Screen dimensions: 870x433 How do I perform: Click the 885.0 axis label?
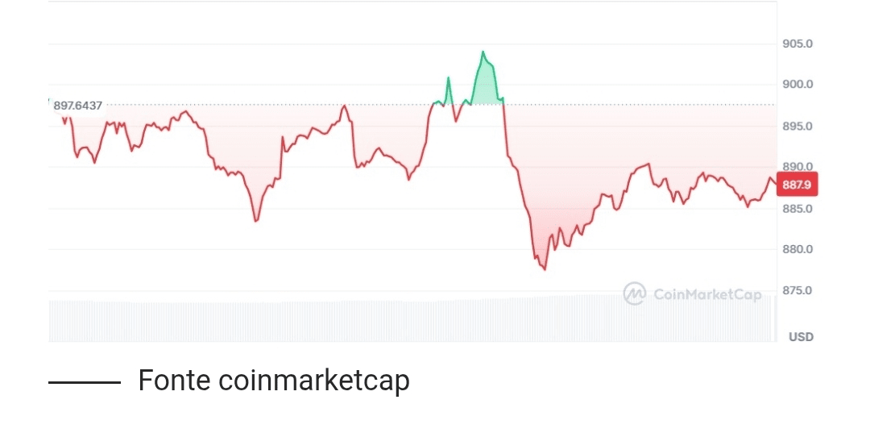coord(797,209)
